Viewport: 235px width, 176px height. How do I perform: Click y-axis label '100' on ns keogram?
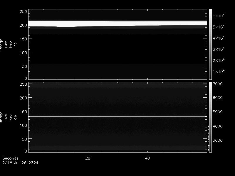(x=23, y=53)
